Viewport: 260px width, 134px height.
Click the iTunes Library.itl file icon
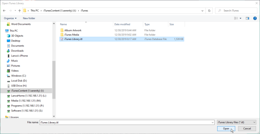[x=62, y=39]
